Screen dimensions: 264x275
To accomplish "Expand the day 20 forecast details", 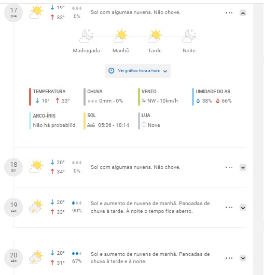I will pos(243,258).
